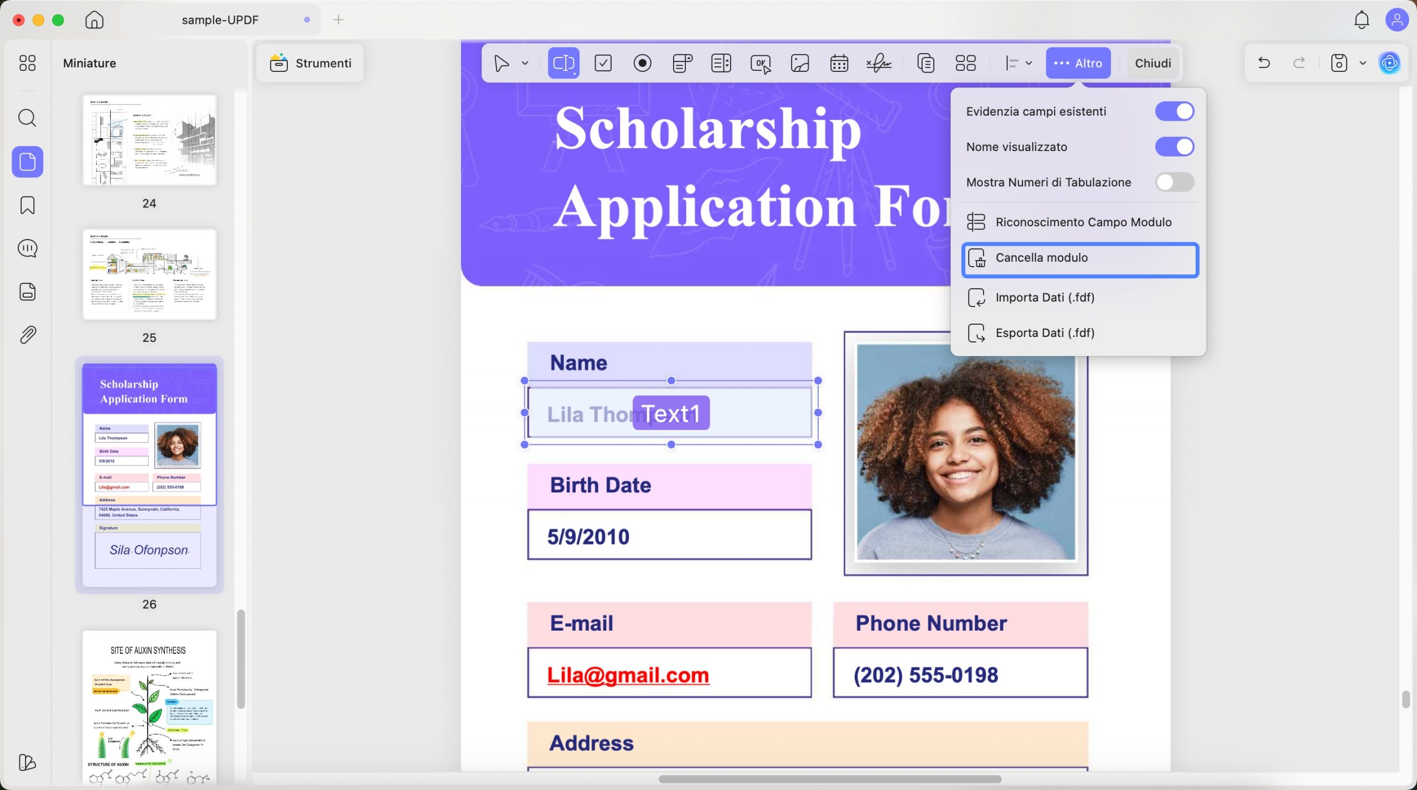Open the form fields list panel icon

click(x=28, y=292)
